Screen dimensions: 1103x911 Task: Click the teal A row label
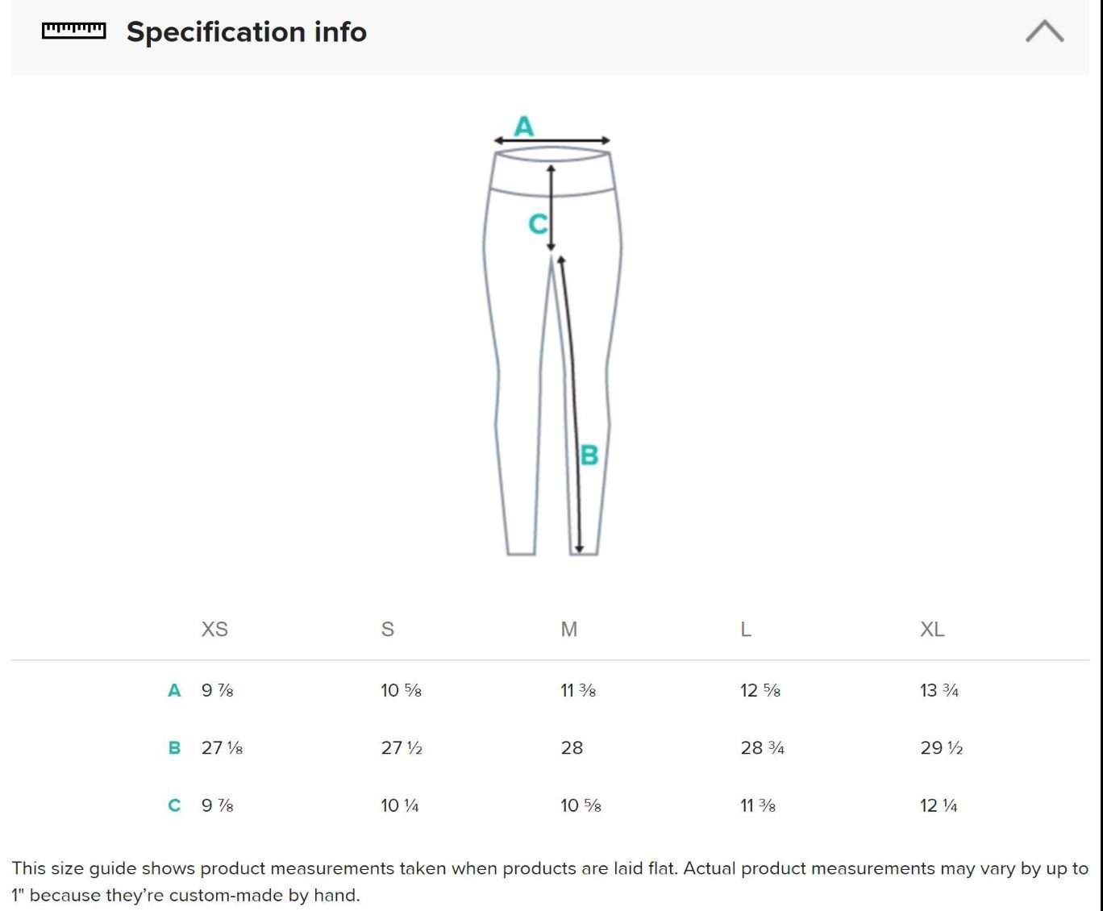(174, 691)
